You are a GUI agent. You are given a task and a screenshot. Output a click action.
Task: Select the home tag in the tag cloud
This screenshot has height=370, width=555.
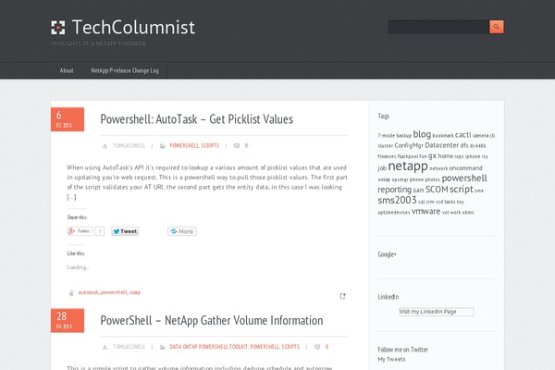[x=445, y=155]
